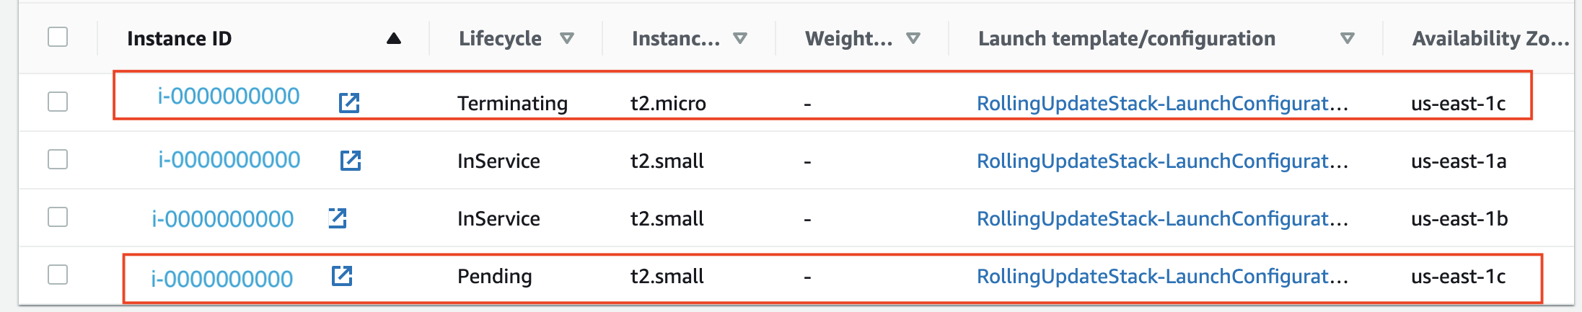Open external link icon for Terminating instance
Viewport: 1582px width, 312px height.
(x=349, y=103)
